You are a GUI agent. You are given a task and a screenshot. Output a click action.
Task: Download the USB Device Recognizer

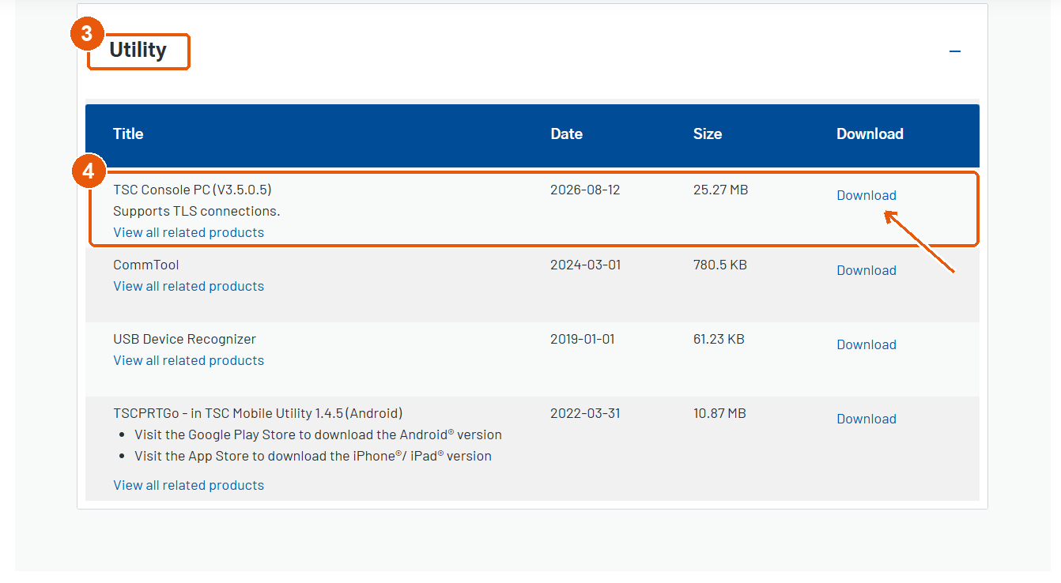click(867, 344)
